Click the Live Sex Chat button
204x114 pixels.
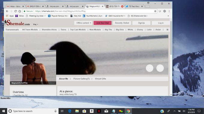pyautogui.click(x=103, y=23)
